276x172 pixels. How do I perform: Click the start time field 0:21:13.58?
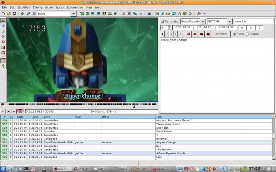click(183, 28)
